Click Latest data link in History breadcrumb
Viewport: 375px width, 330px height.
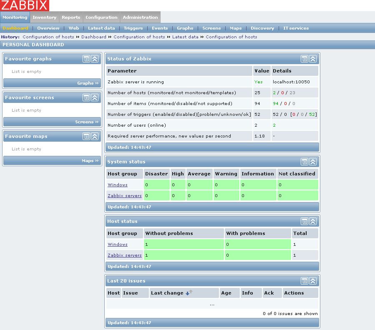coord(185,37)
